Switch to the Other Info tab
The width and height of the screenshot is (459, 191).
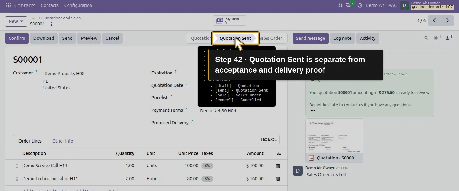pos(63,141)
